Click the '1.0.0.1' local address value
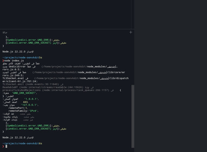The height and width of the screenshot is (152, 207). tap(31, 99)
